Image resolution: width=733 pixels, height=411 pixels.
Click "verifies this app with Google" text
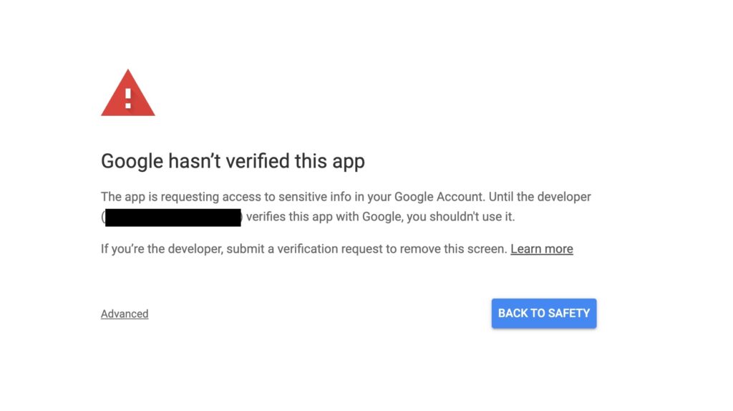pyautogui.click(x=324, y=217)
